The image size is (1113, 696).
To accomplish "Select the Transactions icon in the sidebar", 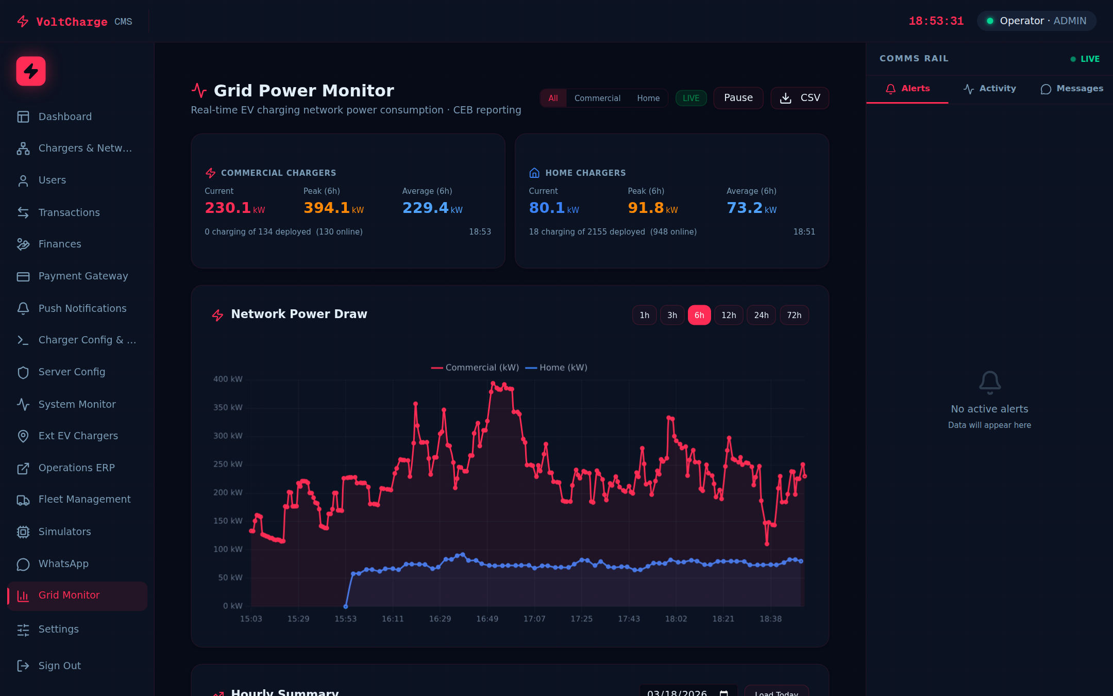I will [x=23, y=212].
